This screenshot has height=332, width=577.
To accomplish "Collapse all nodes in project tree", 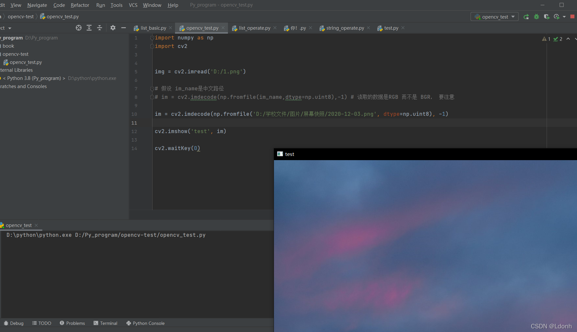I will point(99,28).
